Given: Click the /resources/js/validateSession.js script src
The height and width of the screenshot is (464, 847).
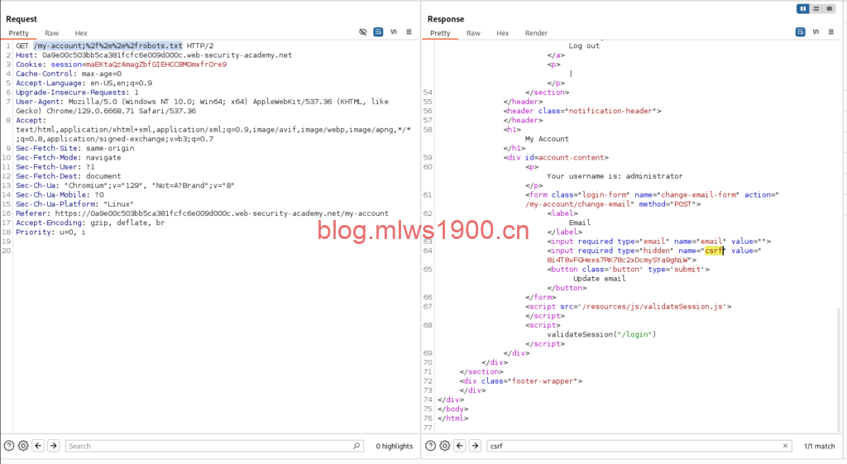Looking at the screenshot, I should click(653, 306).
